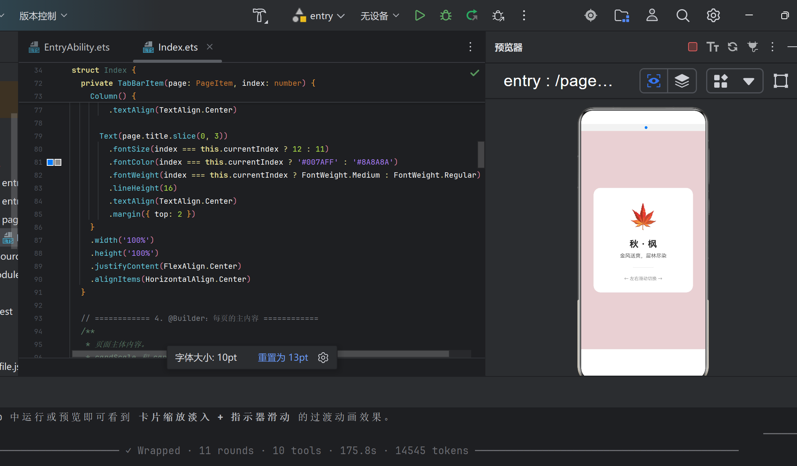Open search everywhere magnifier icon
The image size is (797, 466).
(683, 16)
